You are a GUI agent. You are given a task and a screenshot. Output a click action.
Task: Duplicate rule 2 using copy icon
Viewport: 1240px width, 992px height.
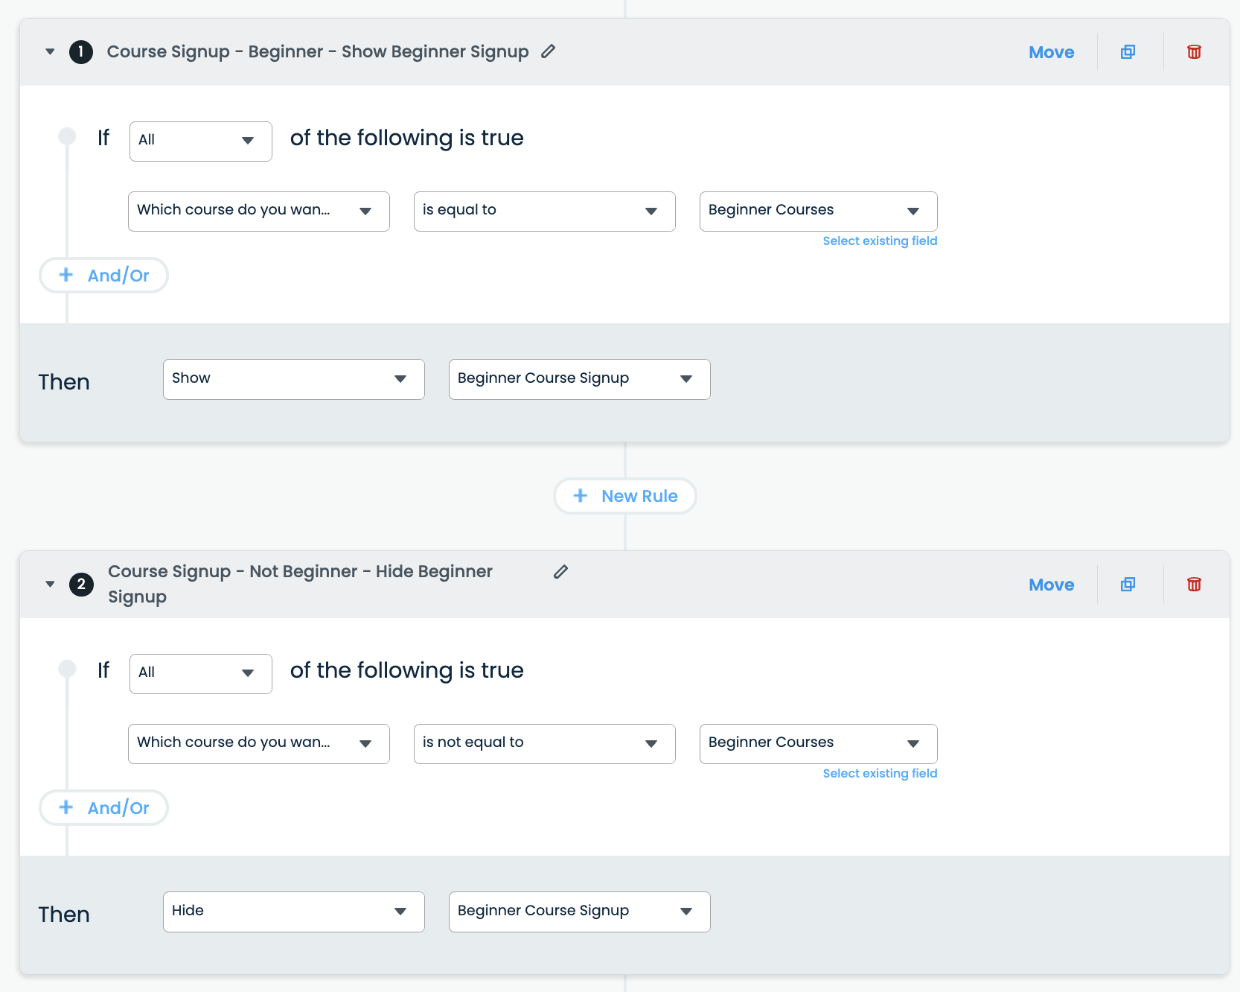[1128, 585]
